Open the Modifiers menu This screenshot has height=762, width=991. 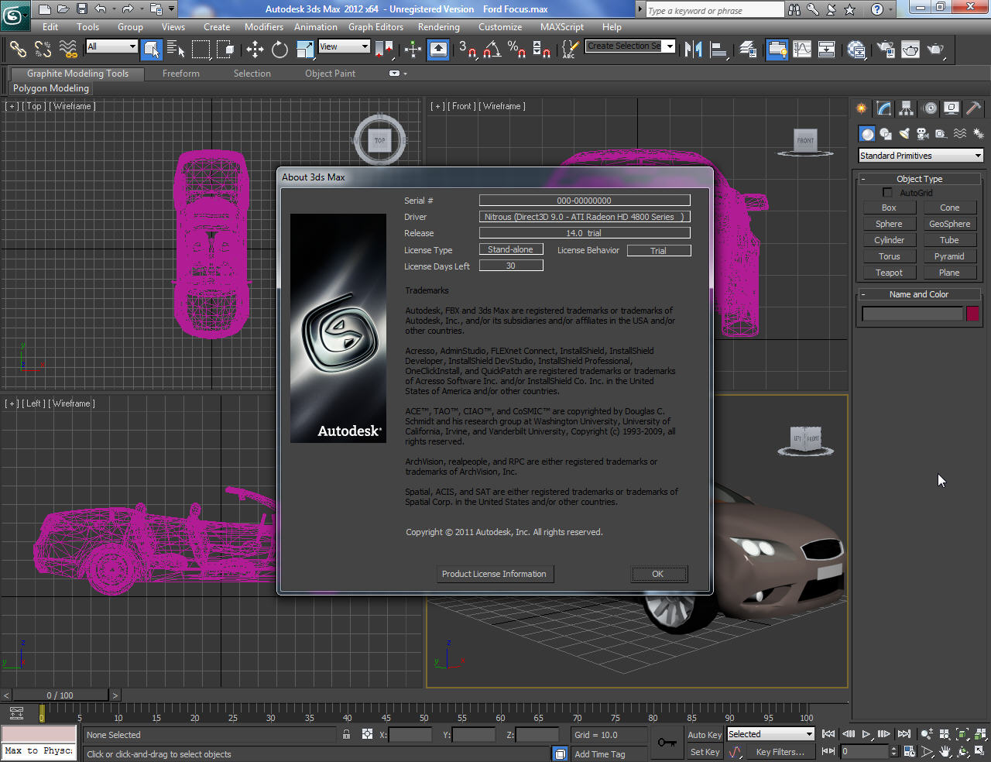tap(264, 27)
